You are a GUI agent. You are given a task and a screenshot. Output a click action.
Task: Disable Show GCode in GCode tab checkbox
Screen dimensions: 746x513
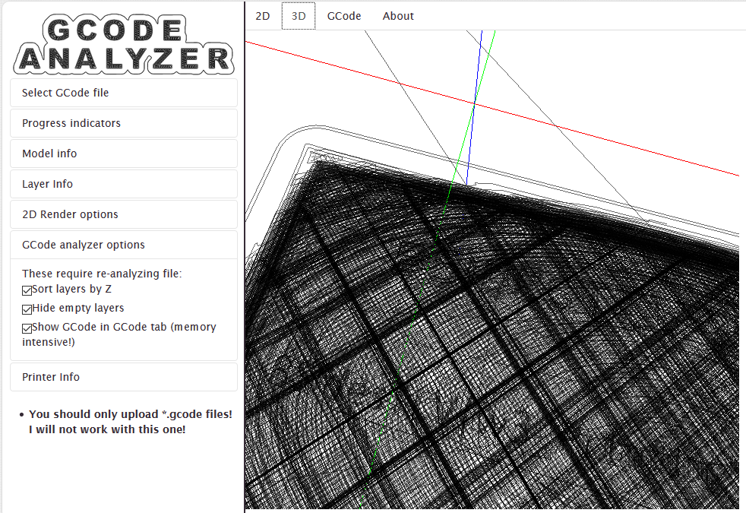(x=27, y=328)
